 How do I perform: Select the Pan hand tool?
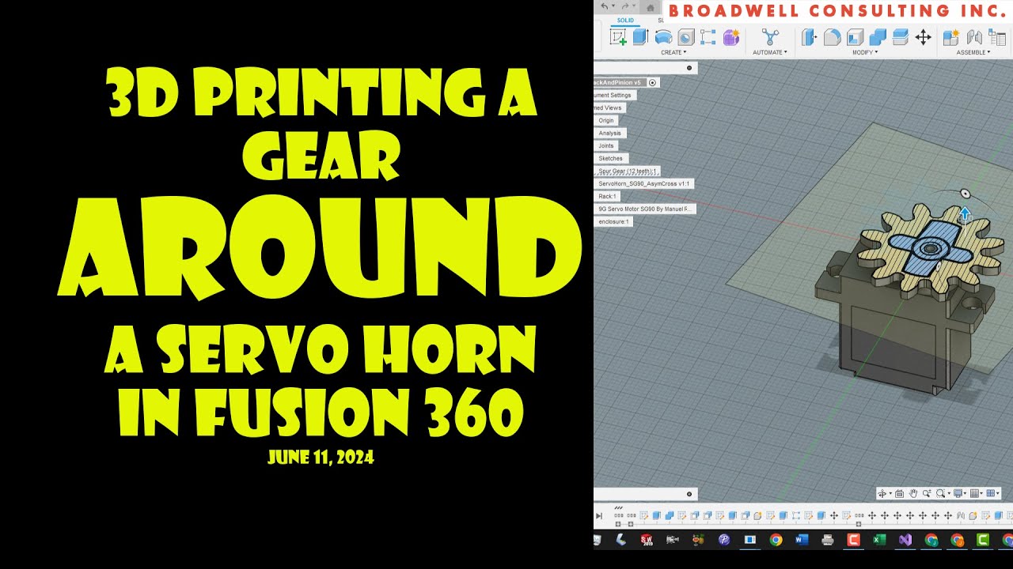point(913,493)
